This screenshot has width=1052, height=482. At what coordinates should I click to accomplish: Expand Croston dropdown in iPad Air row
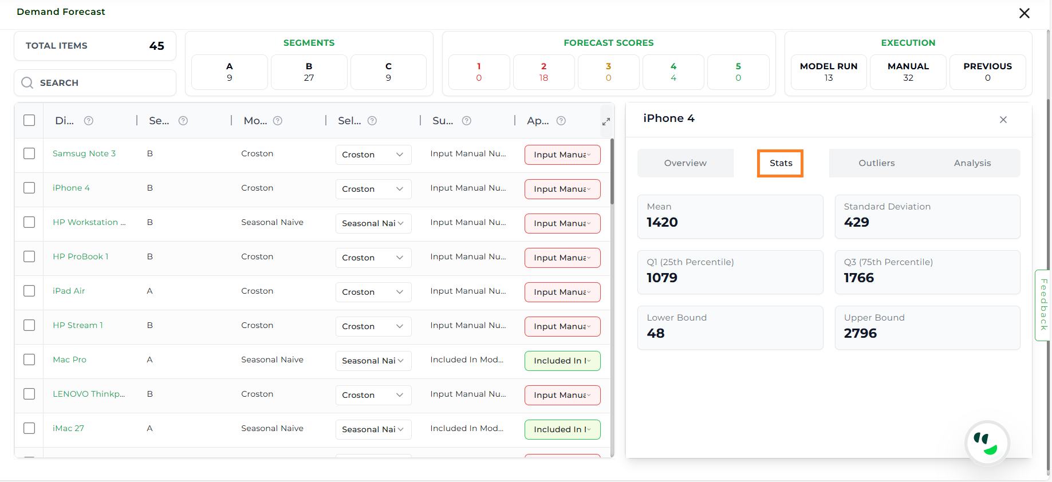coord(373,292)
